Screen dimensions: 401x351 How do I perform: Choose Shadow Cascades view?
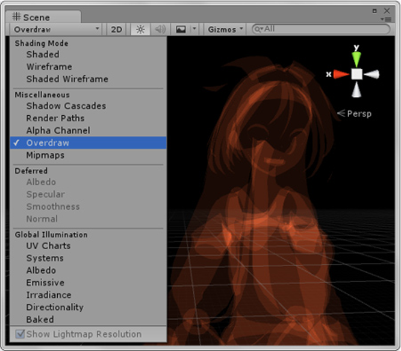tap(89, 106)
